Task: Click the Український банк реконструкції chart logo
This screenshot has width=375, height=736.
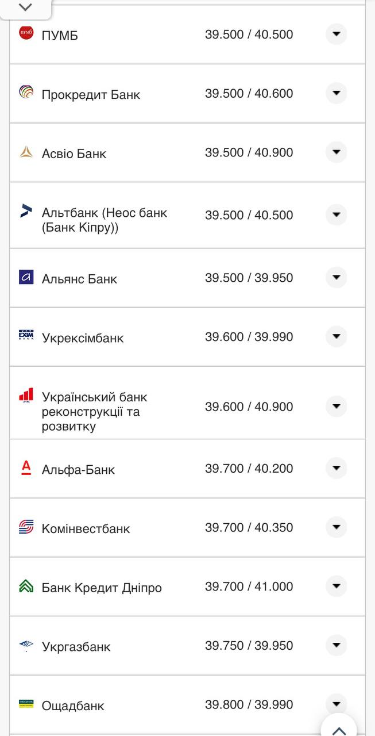Action: [x=25, y=396]
